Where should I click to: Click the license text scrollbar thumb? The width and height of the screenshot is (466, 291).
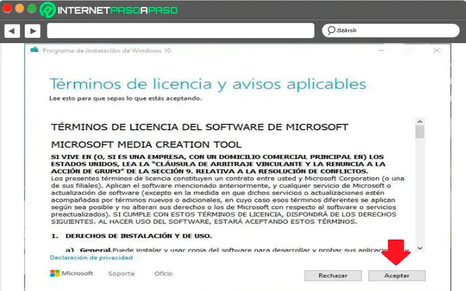[419, 132]
